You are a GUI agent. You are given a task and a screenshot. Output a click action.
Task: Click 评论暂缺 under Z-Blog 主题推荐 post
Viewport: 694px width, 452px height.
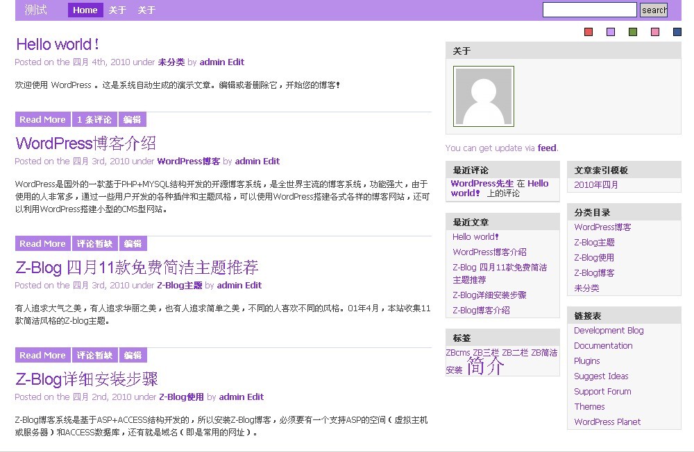click(x=94, y=355)
